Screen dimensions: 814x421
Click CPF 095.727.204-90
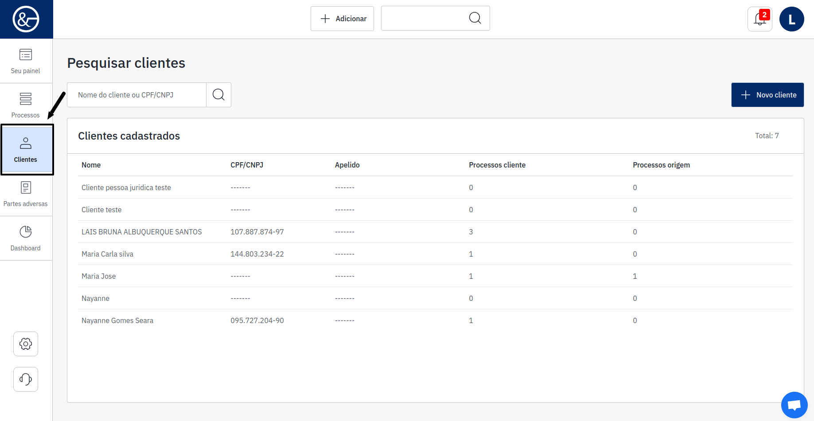(257, 320)
